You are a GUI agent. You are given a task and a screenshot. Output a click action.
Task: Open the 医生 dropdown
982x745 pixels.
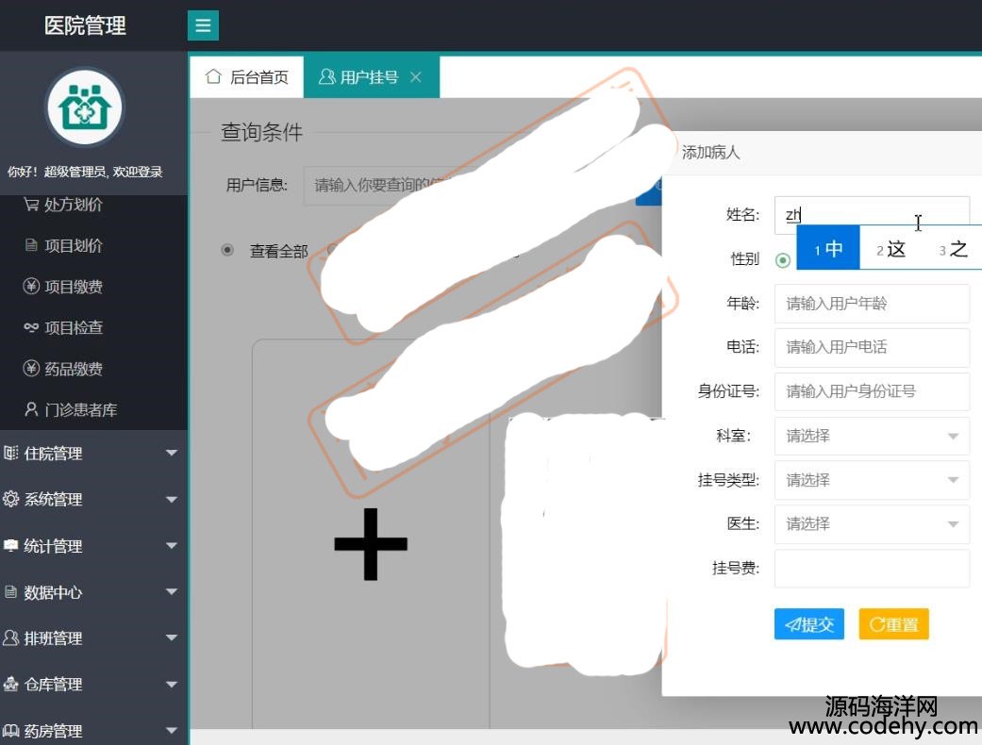click(871, 523)
